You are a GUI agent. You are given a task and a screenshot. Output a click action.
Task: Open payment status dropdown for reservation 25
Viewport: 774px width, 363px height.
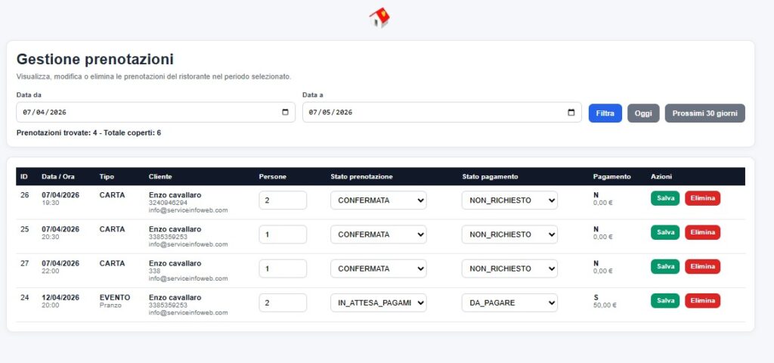(x=509, y=234)
